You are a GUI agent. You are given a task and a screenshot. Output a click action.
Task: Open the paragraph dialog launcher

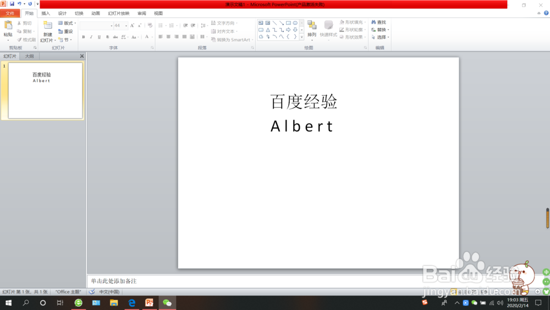(x=252, y=48)
